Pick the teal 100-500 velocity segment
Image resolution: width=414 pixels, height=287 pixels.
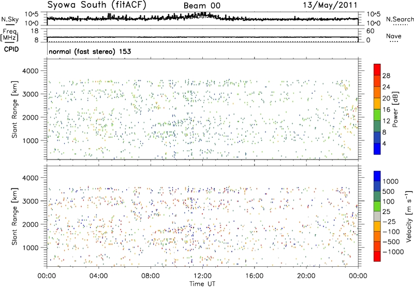click(377, 196)
